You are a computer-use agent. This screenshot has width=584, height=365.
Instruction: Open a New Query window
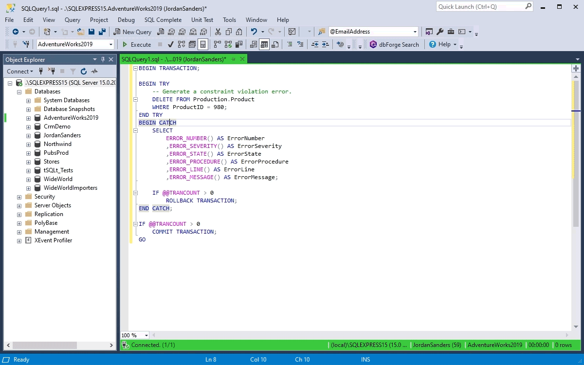132,31
